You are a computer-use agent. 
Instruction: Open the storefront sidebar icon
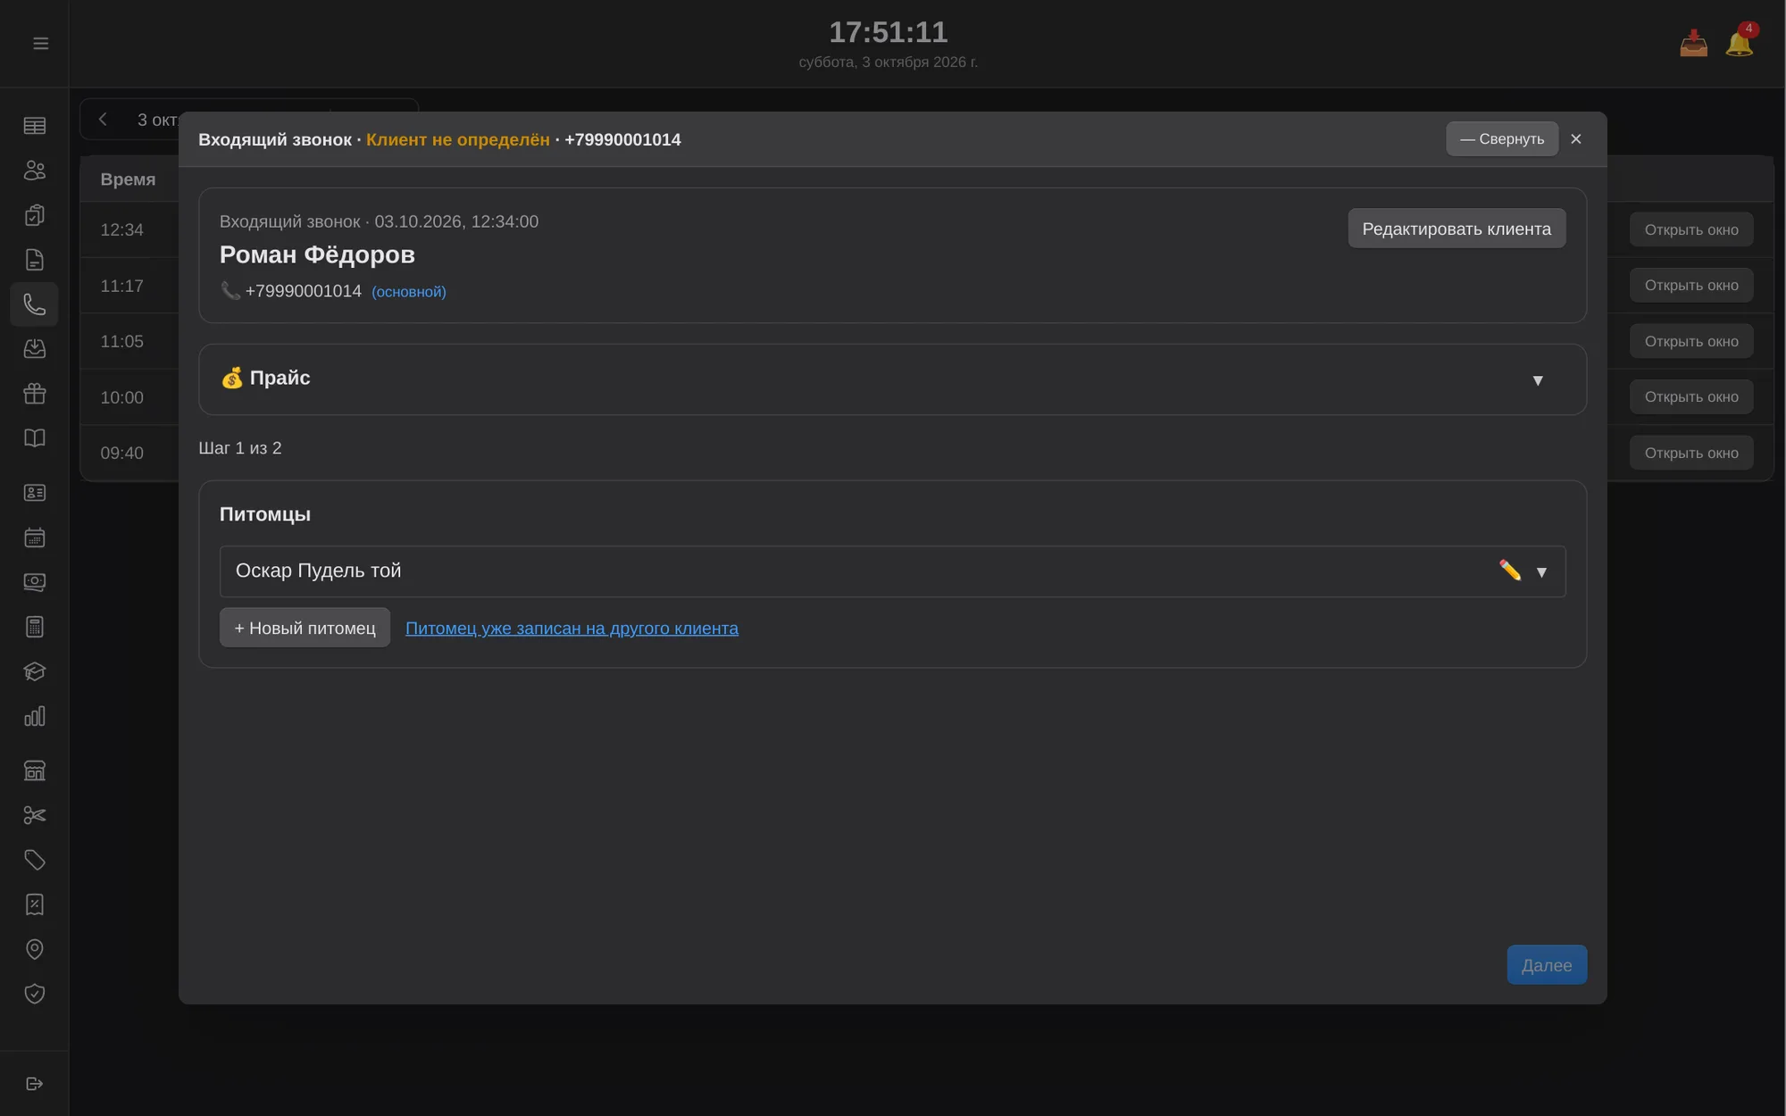[x=34, y=770]
